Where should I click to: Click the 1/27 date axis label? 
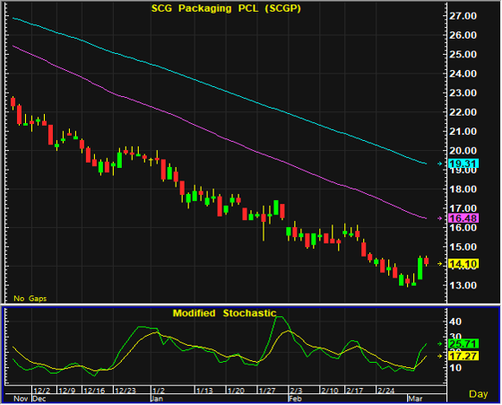point(267,391)
